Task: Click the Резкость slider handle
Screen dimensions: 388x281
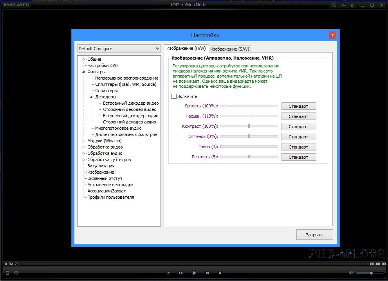Action: point(249,157)
